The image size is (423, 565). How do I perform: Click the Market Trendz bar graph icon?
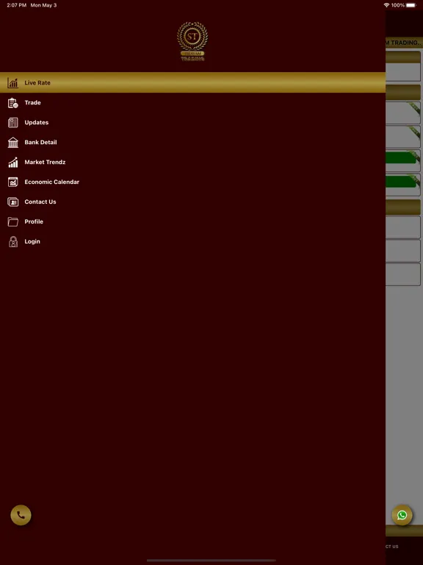[13, 162]
